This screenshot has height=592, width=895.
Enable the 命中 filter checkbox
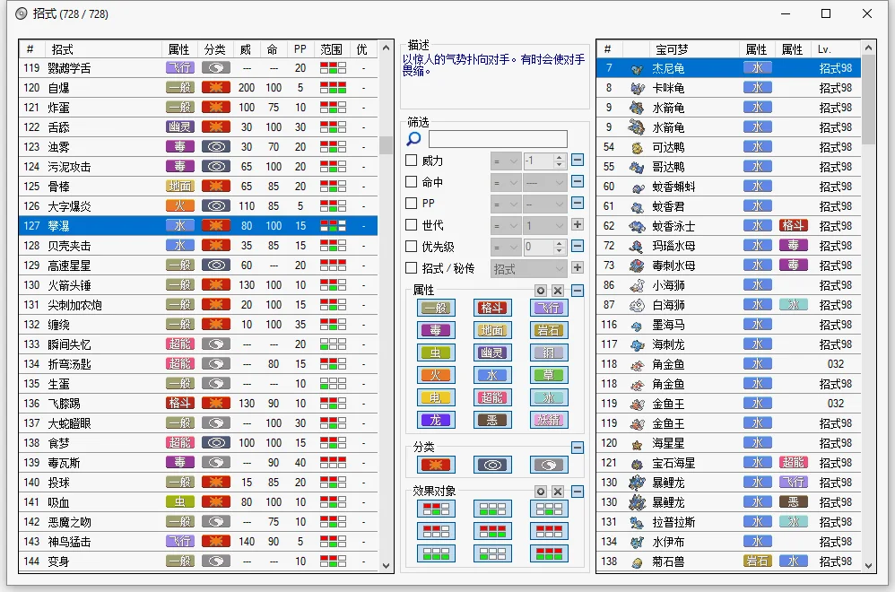pos(411,181)
